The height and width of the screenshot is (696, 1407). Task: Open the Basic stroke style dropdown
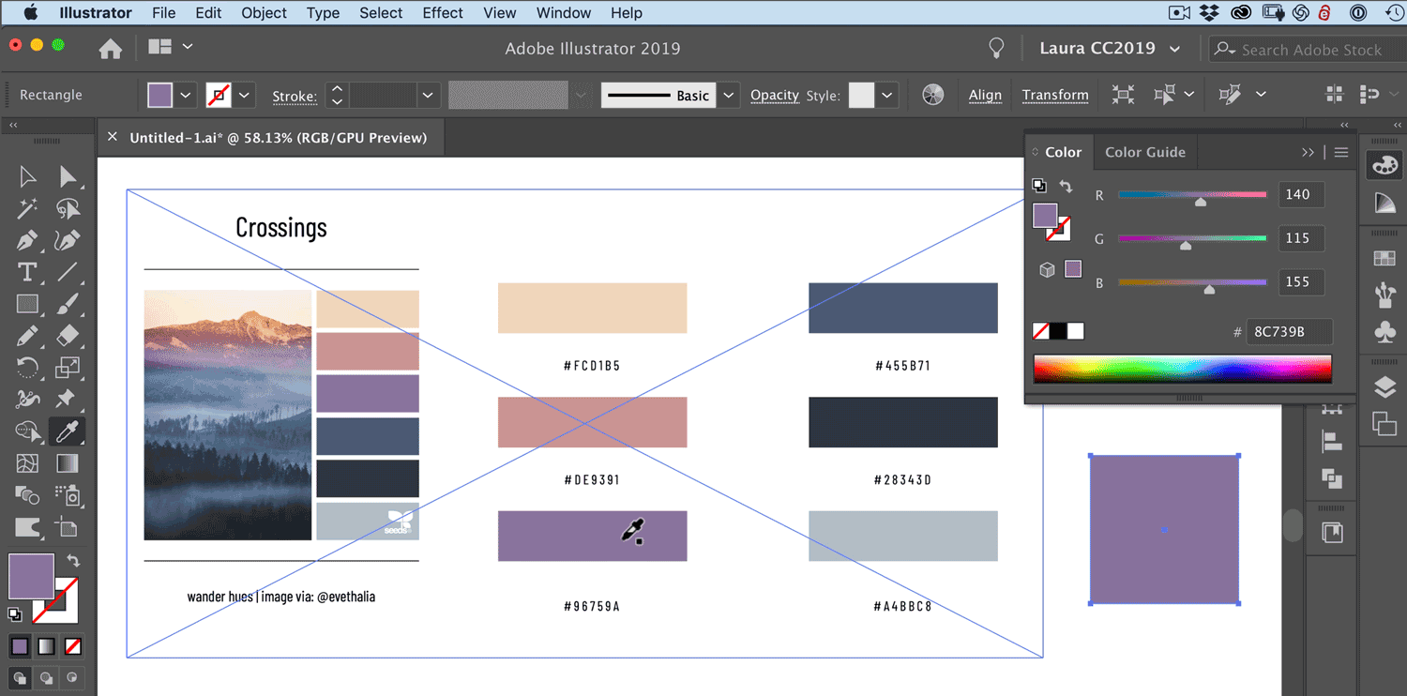coord(729,95)
